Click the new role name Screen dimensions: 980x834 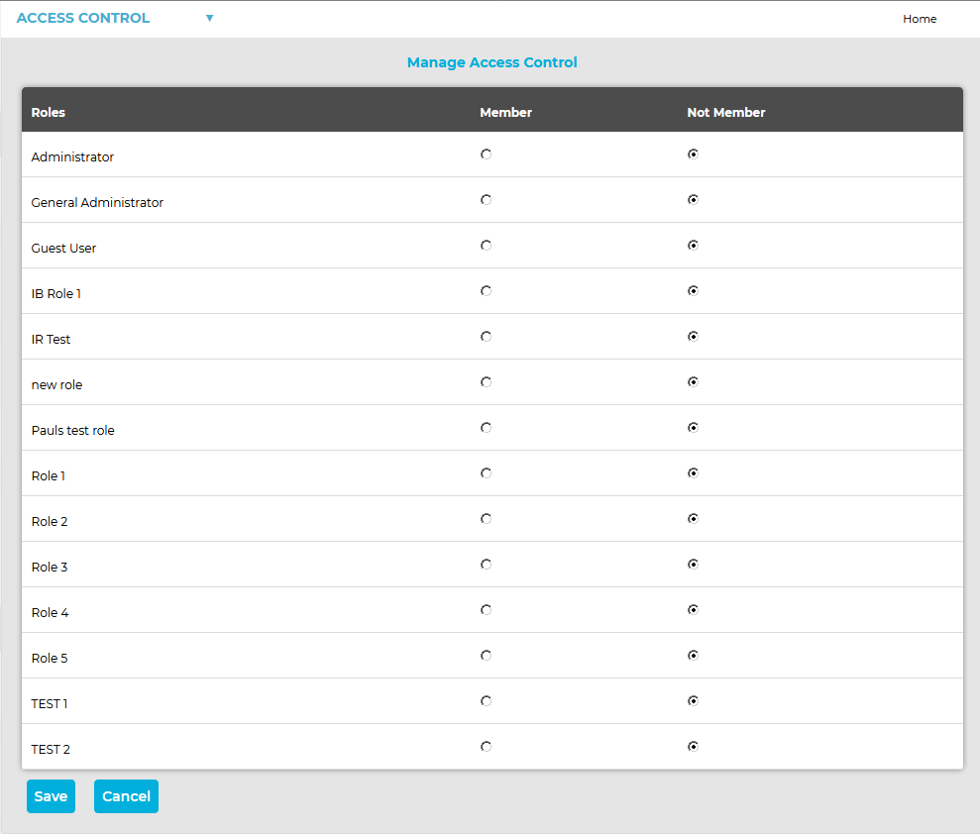[56, 385]
